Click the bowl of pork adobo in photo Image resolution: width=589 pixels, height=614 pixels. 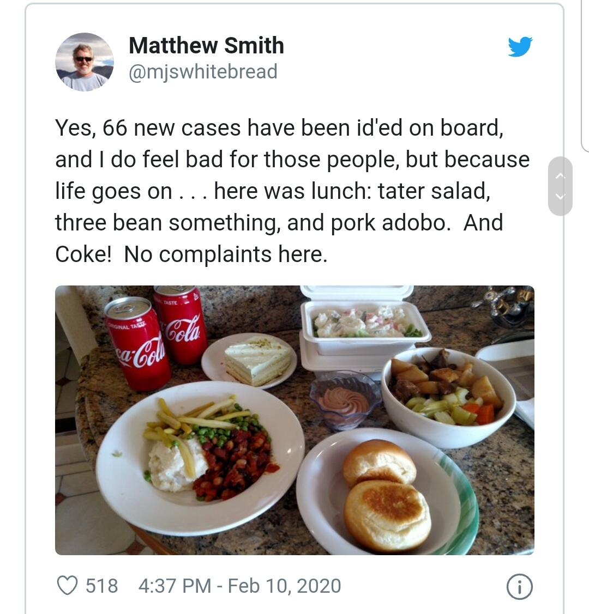click(x=448, y=396)
